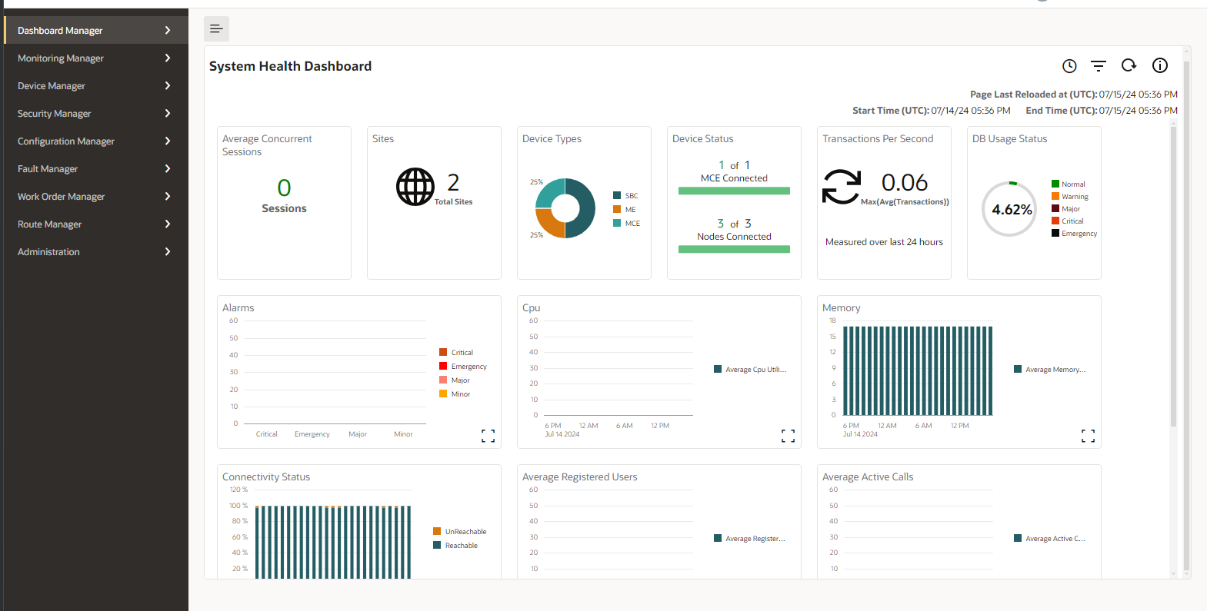Toggle Average Cpu Utilization legend entry
The width and height of the screenshot is (1207, 611).
pos(750,369)
